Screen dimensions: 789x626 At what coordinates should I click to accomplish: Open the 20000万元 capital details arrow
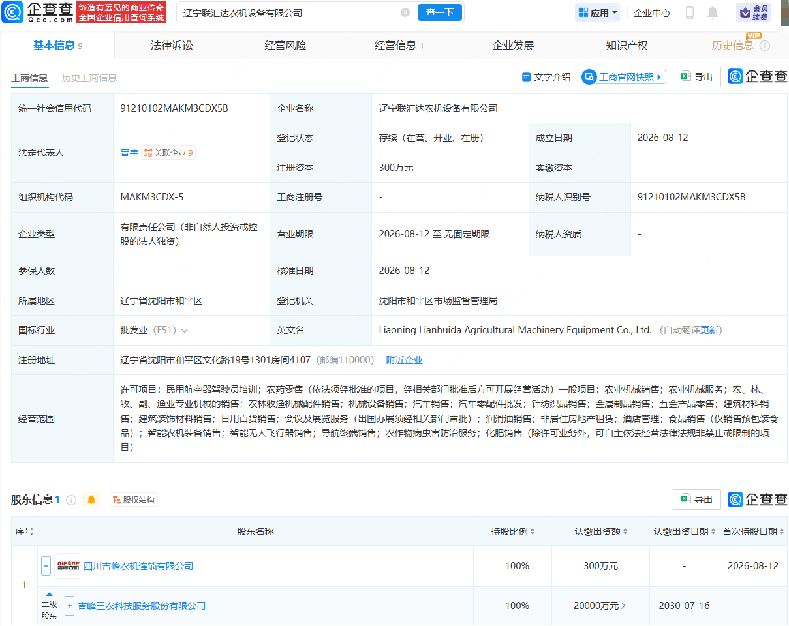tap(623, 606)
